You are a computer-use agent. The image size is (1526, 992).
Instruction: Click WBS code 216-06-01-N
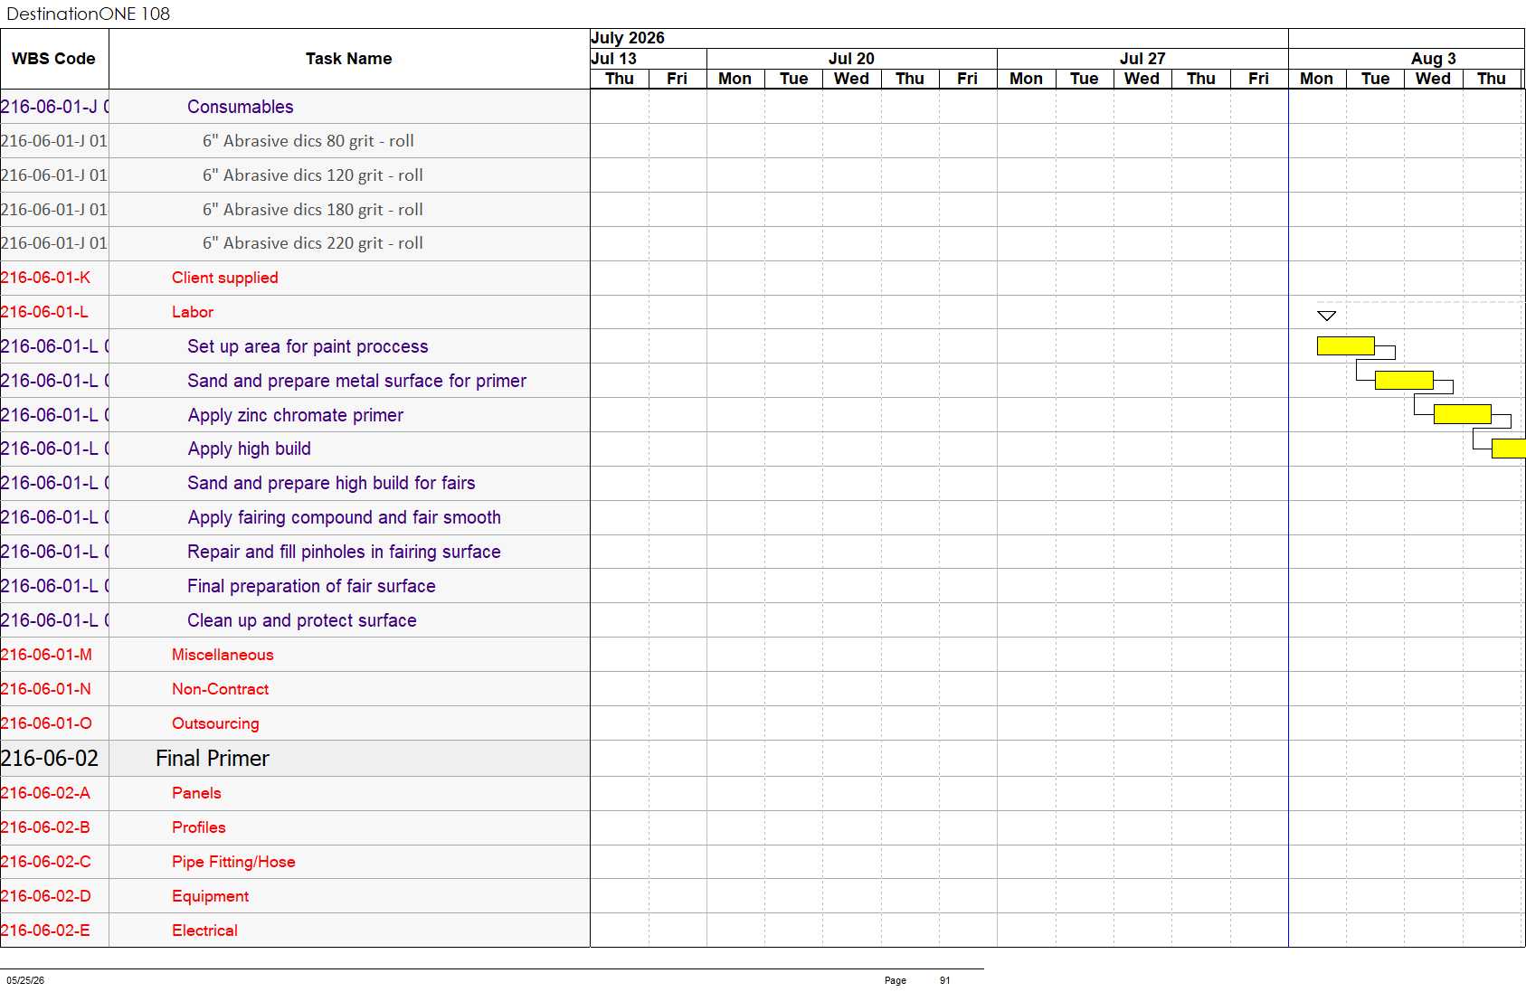46,689
